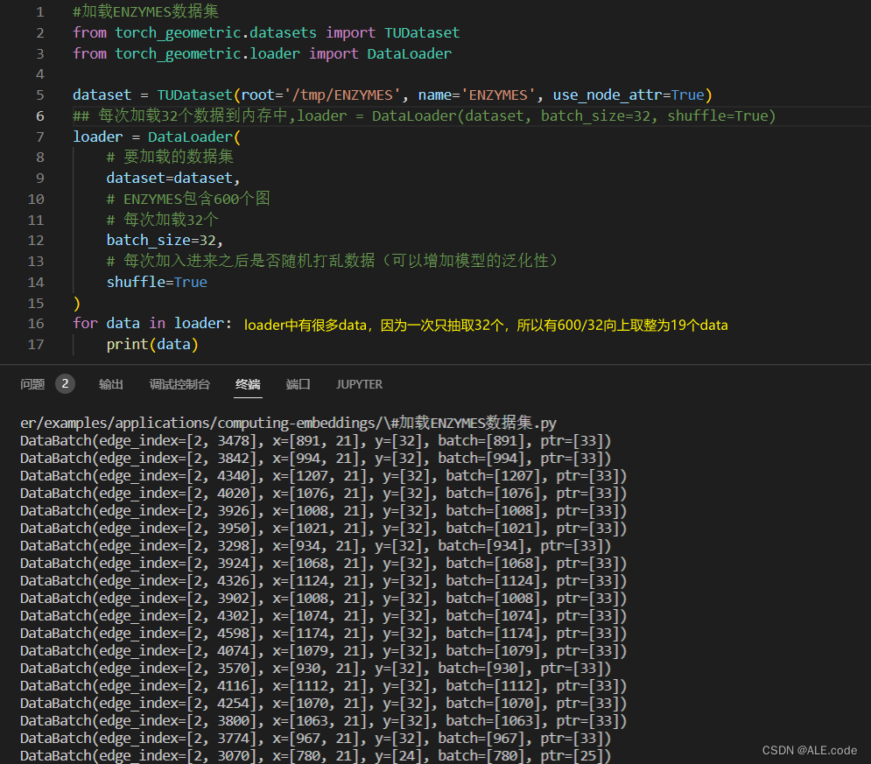This screenshot has height=764, width=871.
Task: Click the commented DataLoader line 6
Action: [424, 116]
